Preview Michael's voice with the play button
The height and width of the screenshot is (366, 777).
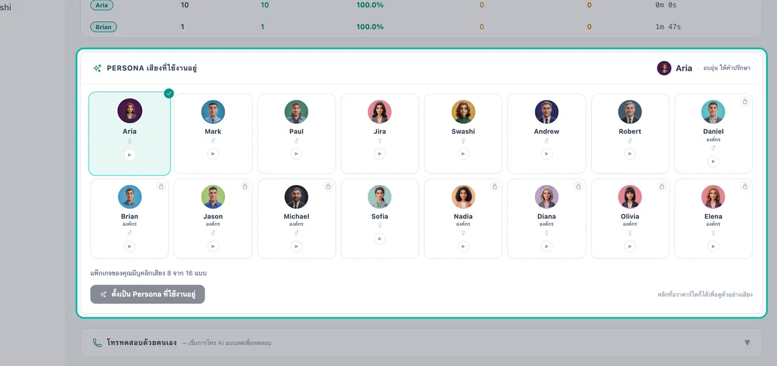coord(296,246)
